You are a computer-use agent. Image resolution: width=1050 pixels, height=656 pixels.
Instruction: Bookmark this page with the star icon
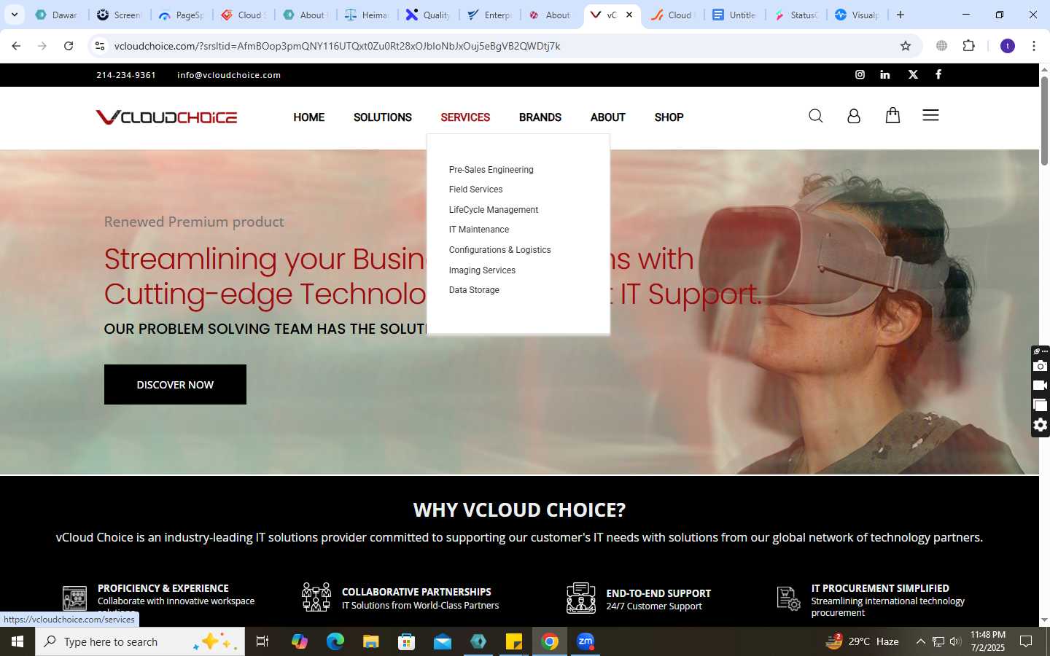click(906, 46)
